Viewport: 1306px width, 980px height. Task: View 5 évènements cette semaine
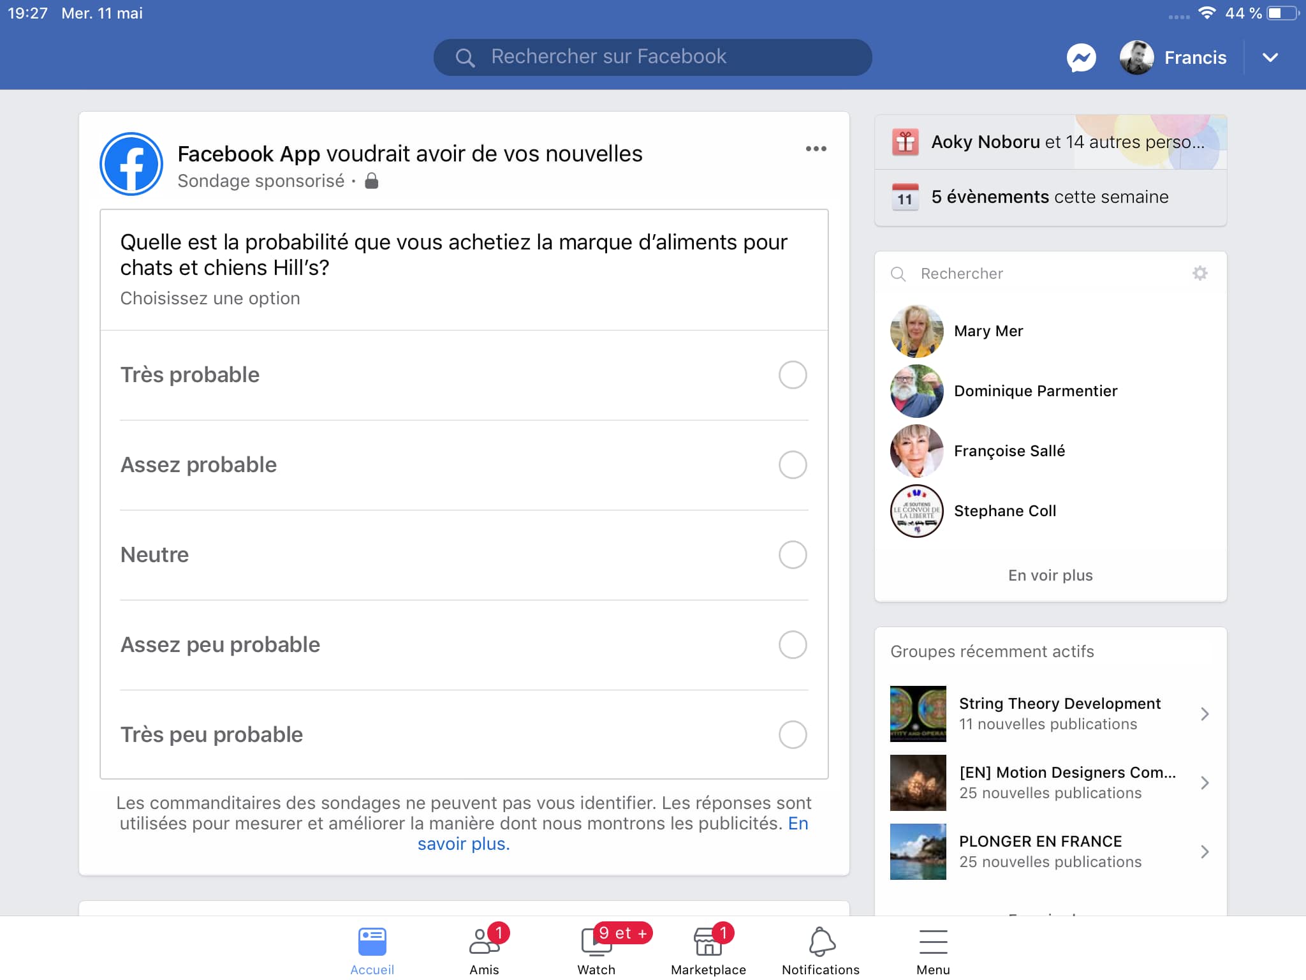pos(1050,197)
